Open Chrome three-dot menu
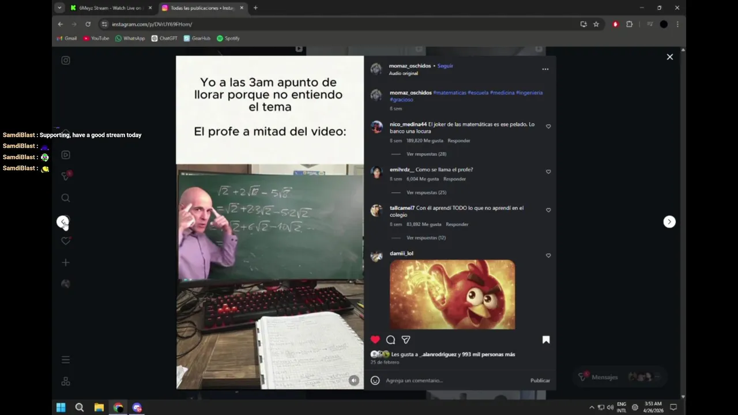This screenshot has width=738, height=415. 677,24
